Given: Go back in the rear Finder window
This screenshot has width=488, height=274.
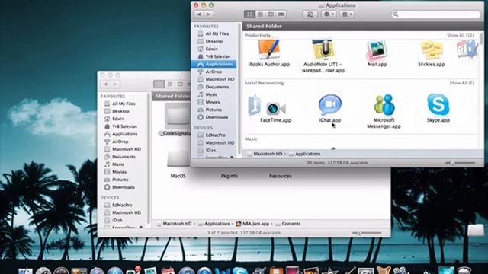Looking at the screenshot, I should coord(105,84).
